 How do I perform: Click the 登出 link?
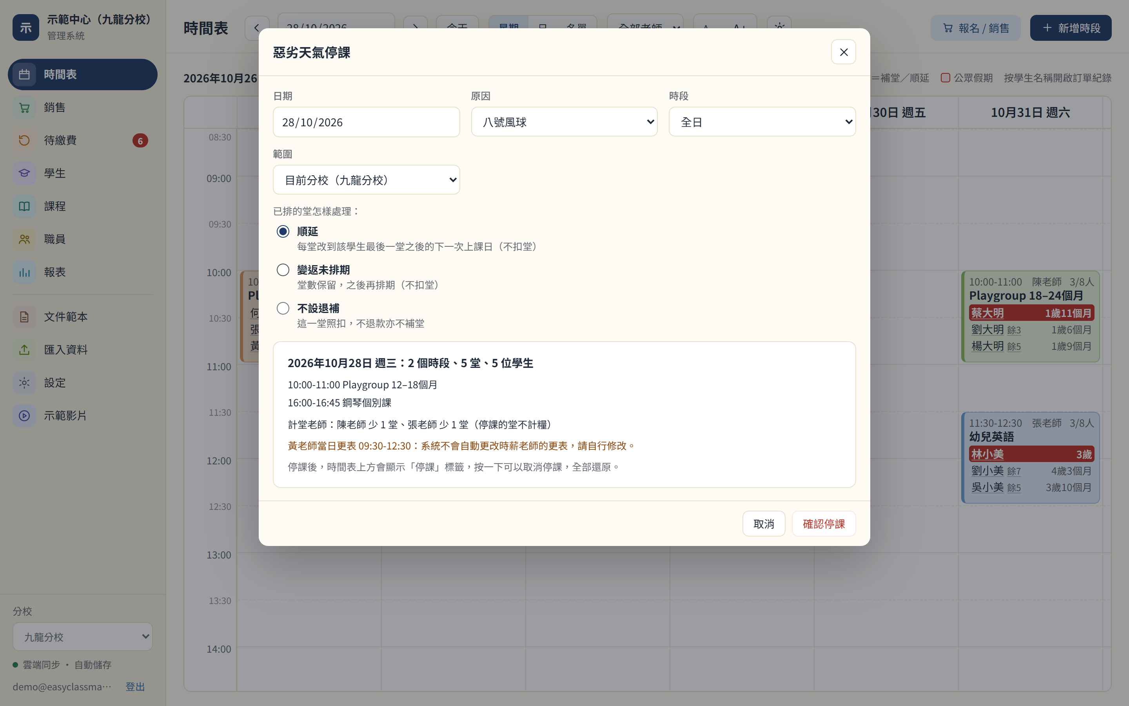pos(135,686)
